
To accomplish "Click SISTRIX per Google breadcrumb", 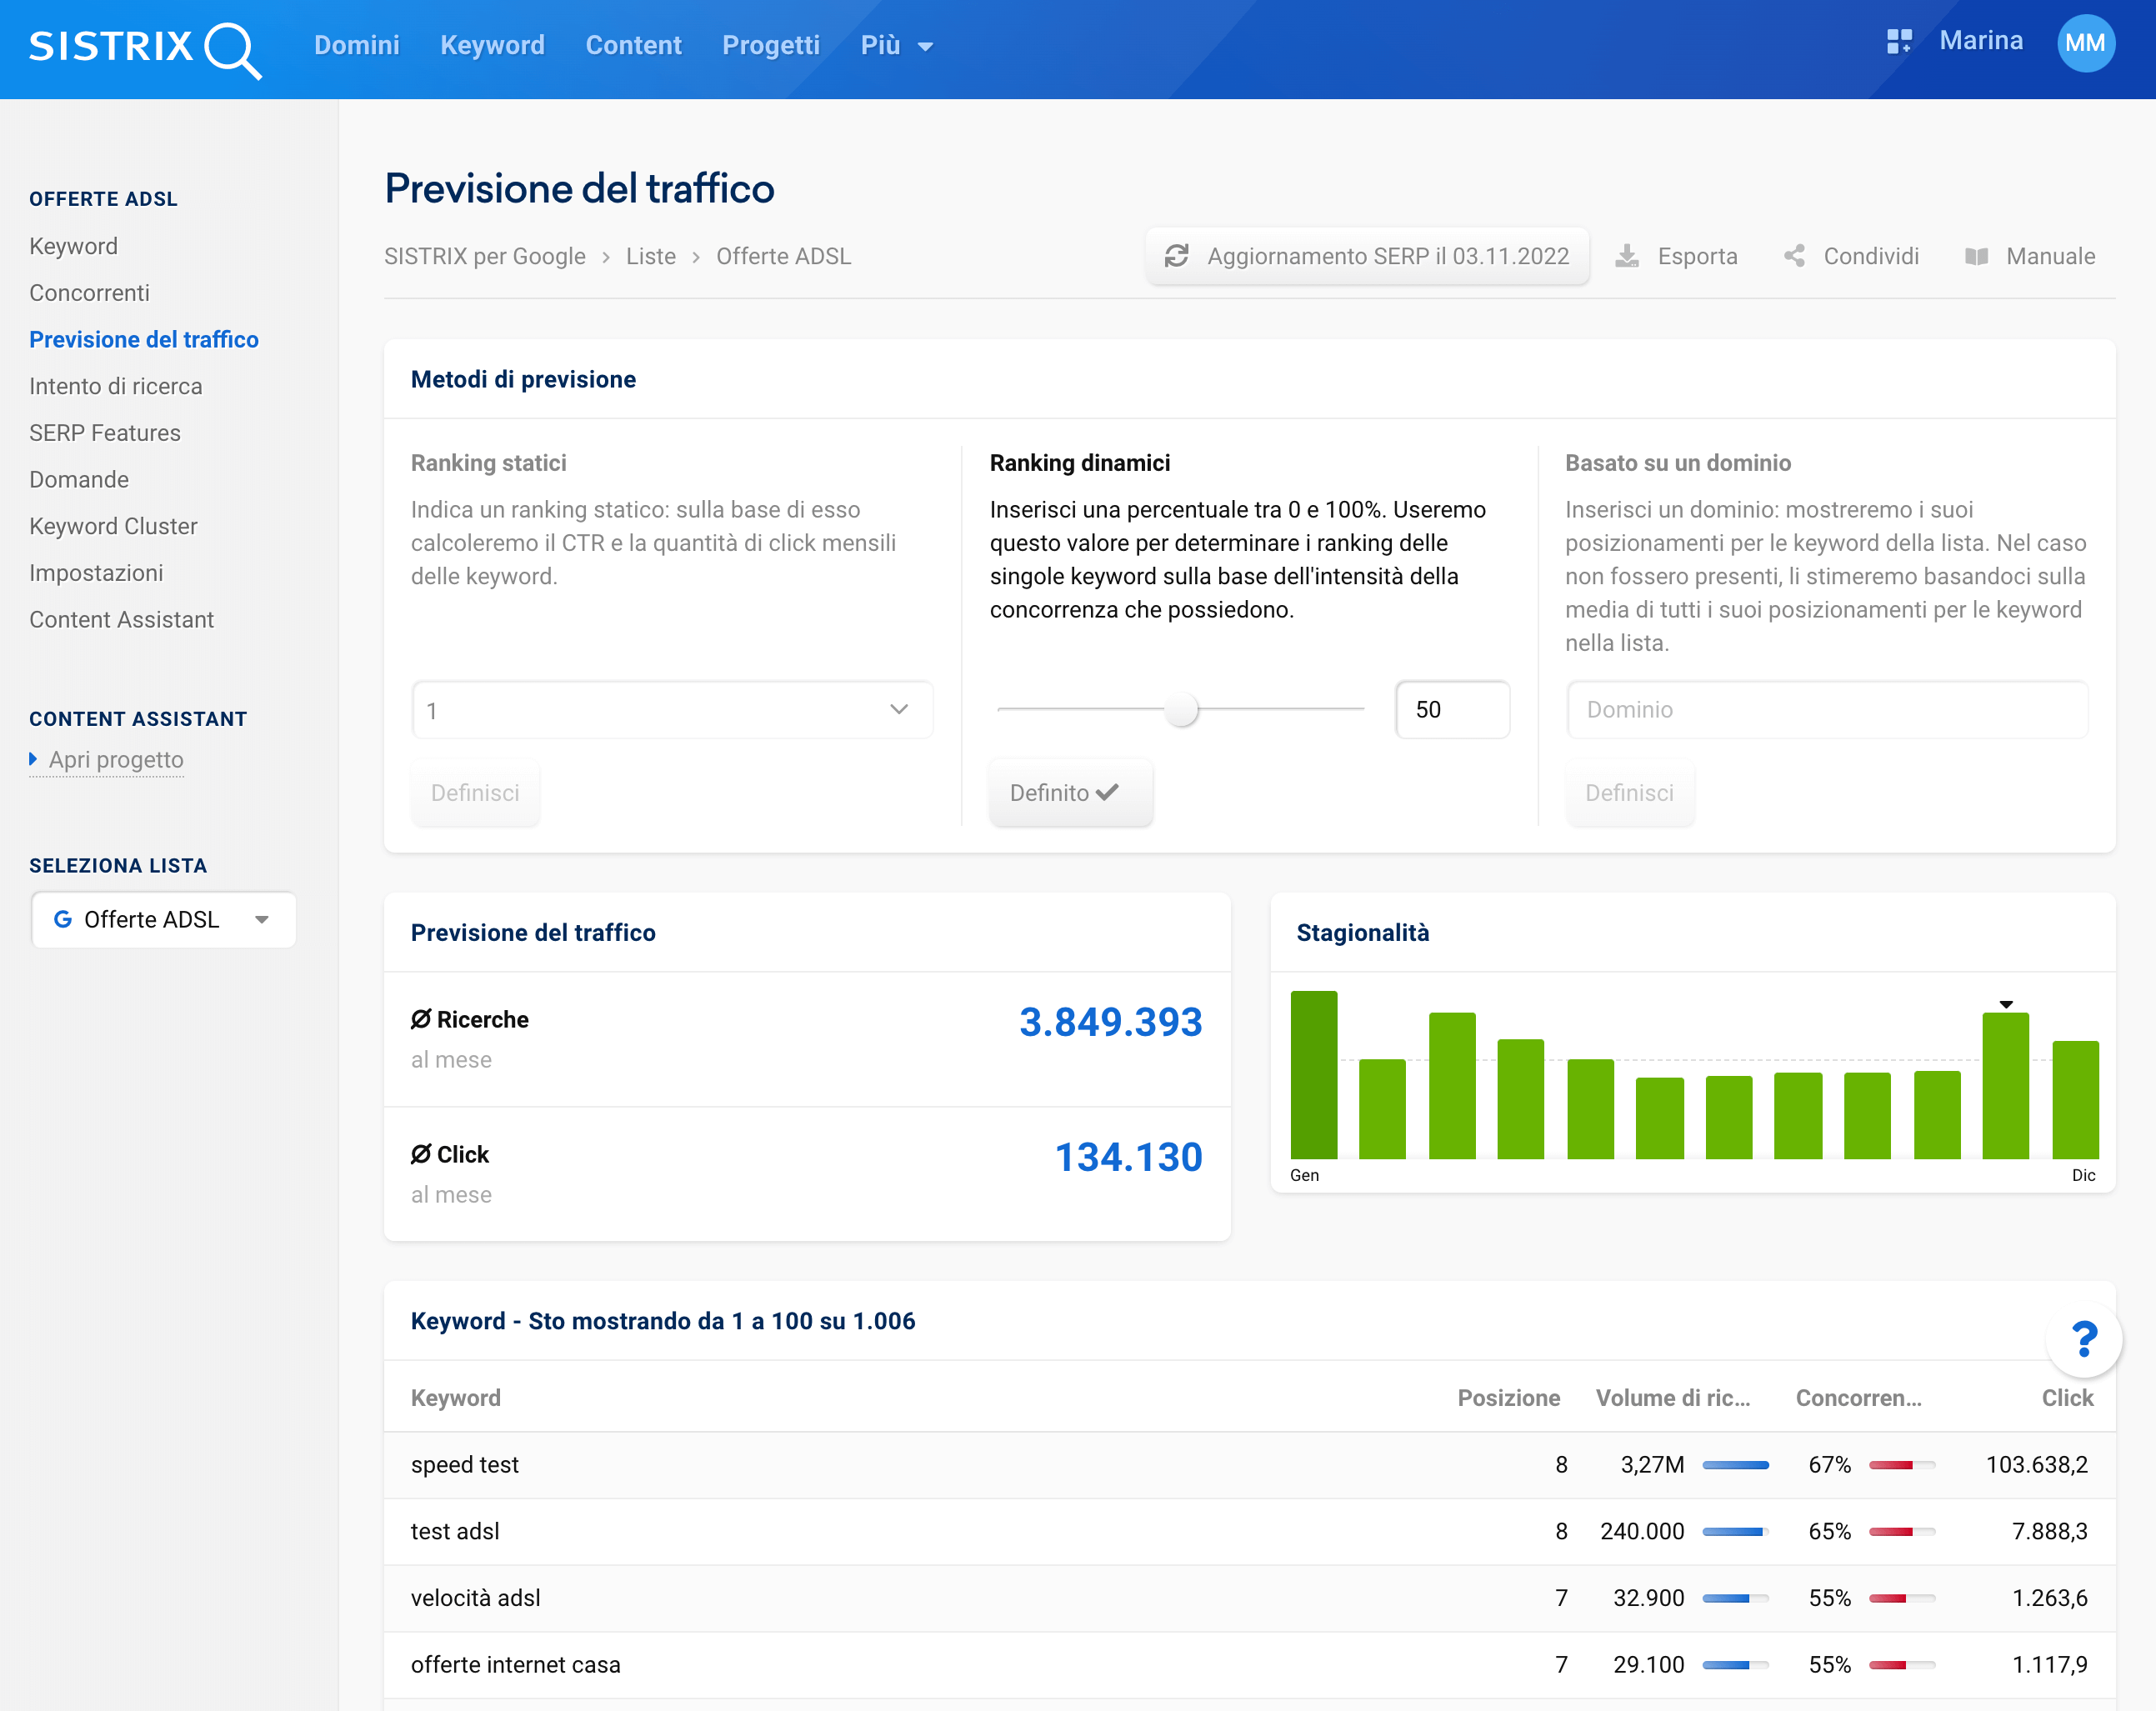I will 485,256.
